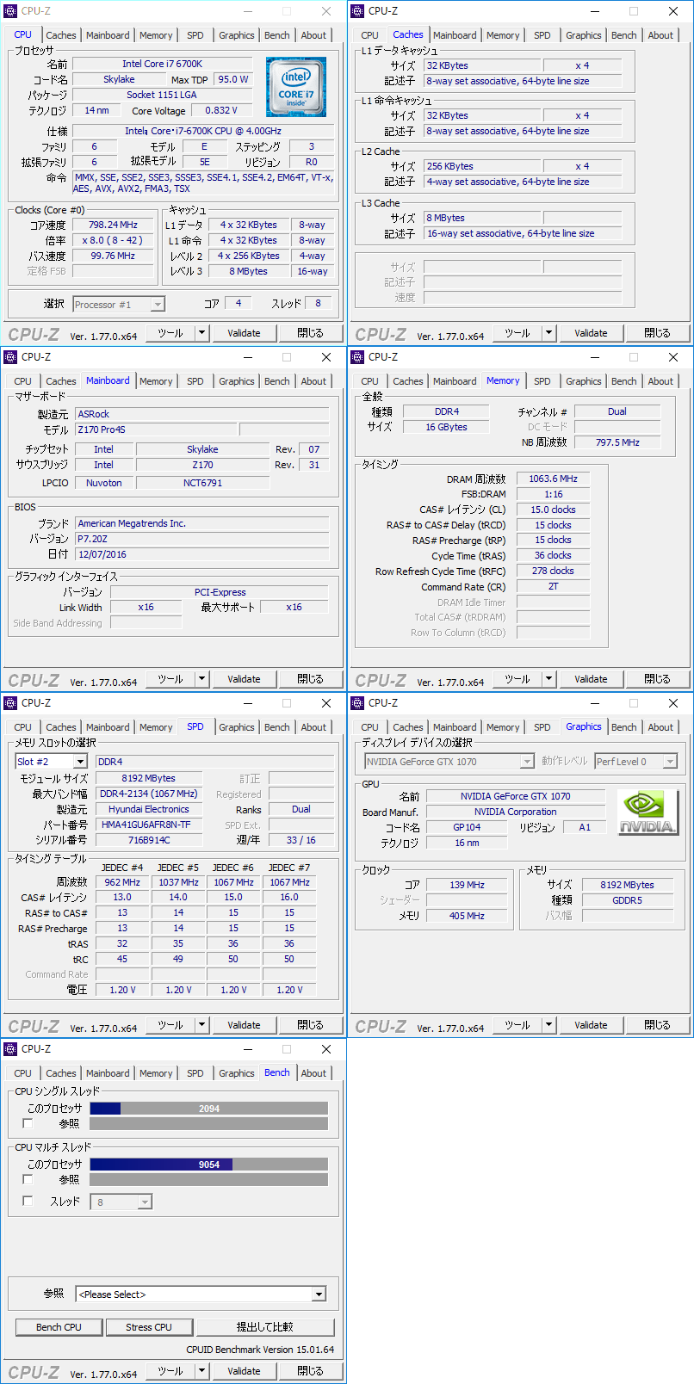Click the Z170 Pro4S model field
694x1384 pixels.
156,429
